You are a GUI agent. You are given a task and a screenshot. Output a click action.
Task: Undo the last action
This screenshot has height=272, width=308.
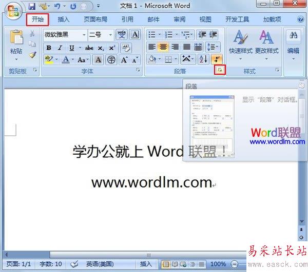57,6
